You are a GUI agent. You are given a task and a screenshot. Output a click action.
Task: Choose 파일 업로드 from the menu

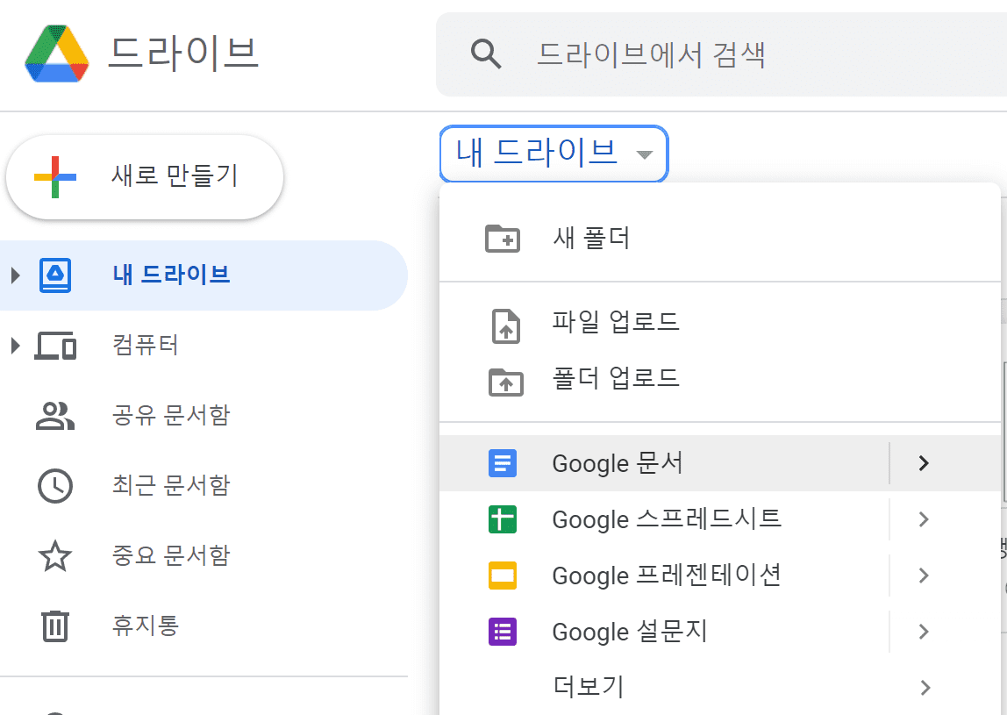(720, 322)
